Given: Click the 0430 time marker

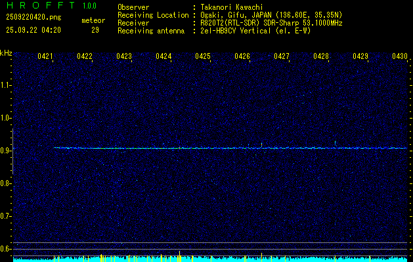Looking at the screenshot, I should pyautogui.click(x=400, y=56).
